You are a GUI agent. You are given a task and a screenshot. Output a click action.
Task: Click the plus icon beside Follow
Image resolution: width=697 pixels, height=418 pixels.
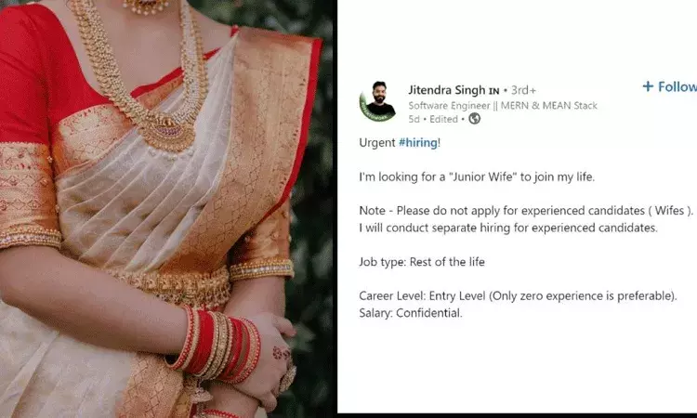click(648, 86)
